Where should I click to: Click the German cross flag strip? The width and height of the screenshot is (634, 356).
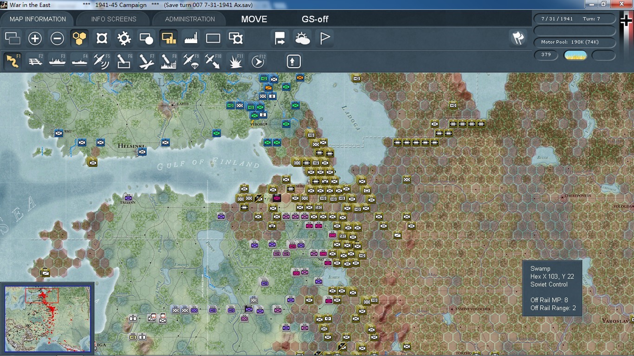[x=626, y=41]
